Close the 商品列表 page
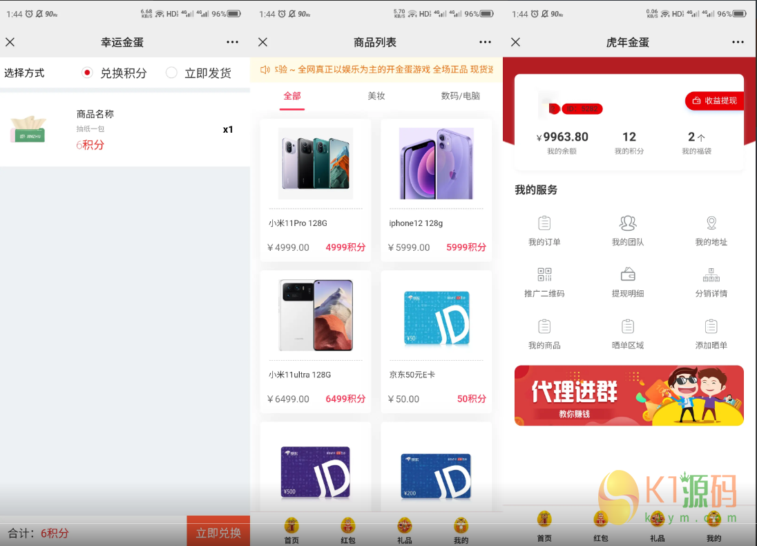 (262, 42)
